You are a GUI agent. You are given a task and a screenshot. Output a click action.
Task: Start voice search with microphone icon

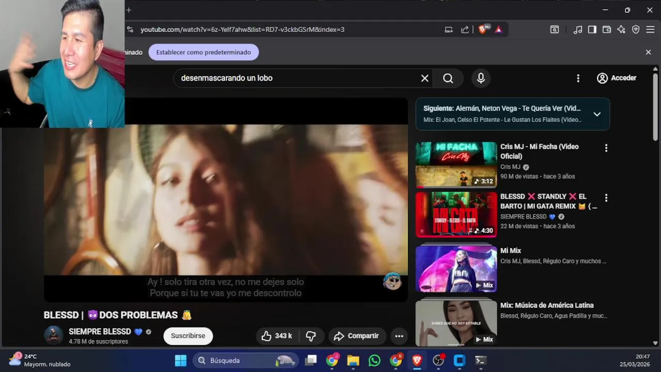coord(481,78)
